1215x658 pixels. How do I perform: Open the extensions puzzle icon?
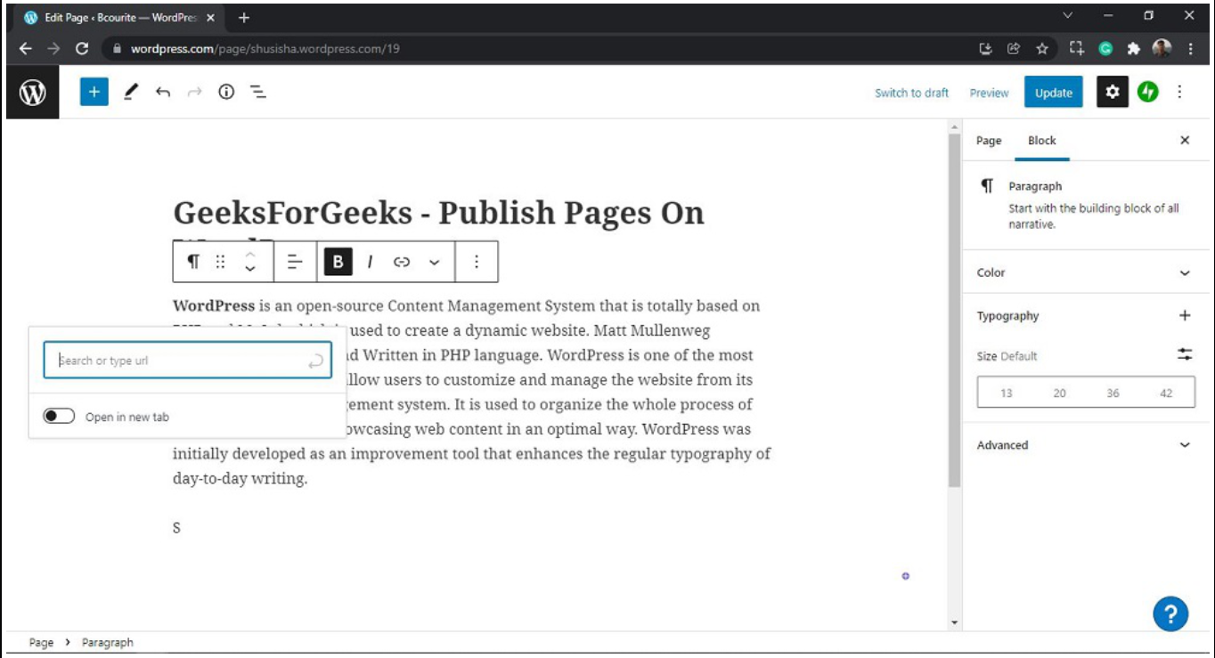pyautogui.click(x=1133, y=49)
